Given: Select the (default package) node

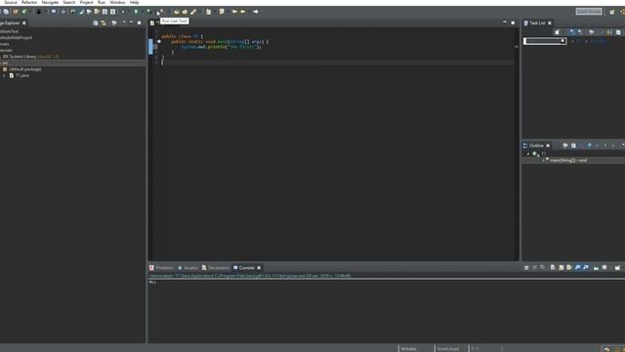Looking at the screenshot, I should point(24,69).
